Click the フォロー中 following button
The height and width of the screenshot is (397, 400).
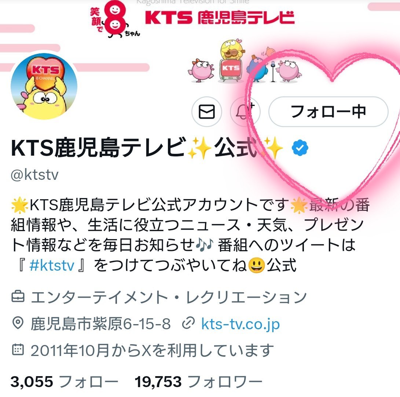328,112
